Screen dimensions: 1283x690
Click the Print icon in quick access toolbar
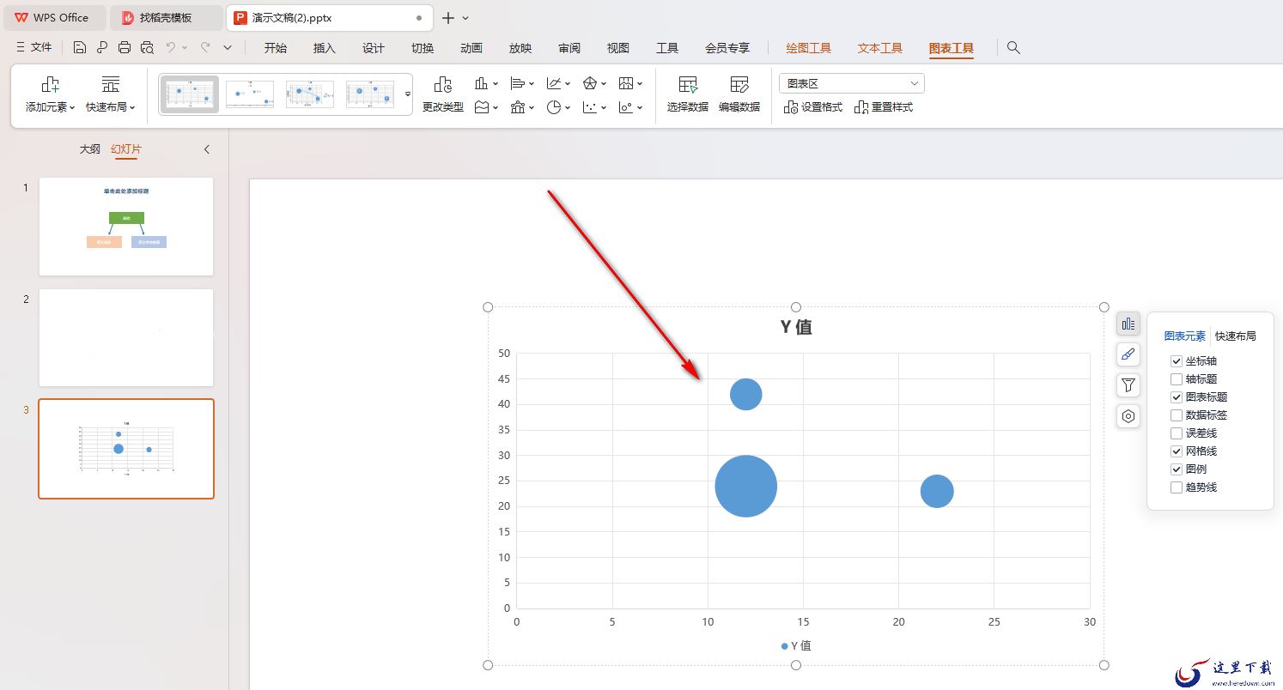[125, 48]
